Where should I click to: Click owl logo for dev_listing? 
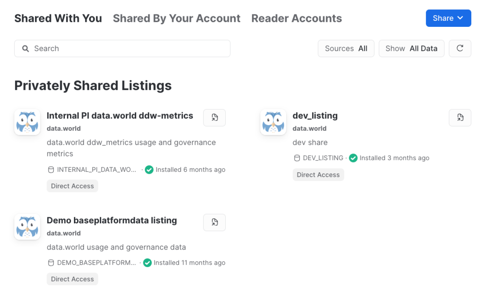273,122
